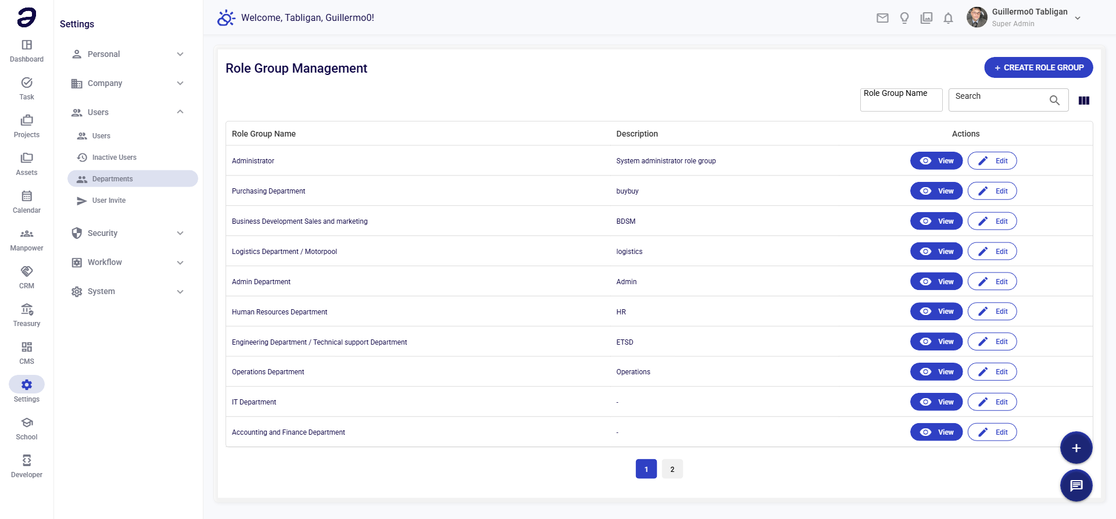
Task: Click Create Role Group button
Action: tap(1039, 67)
